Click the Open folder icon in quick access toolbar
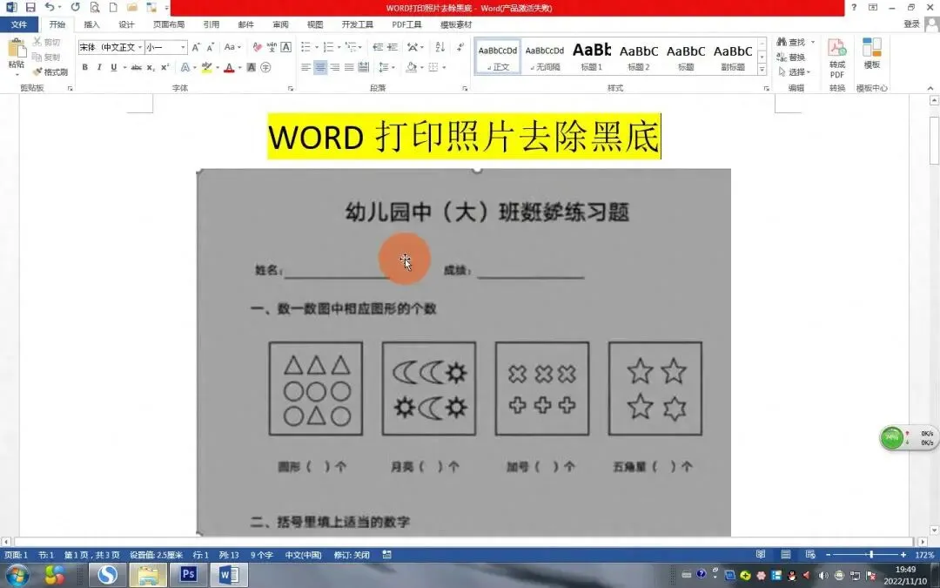 (x=132, y=7)
